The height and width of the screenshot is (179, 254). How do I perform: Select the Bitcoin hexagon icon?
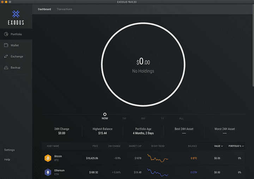[48, 158]
